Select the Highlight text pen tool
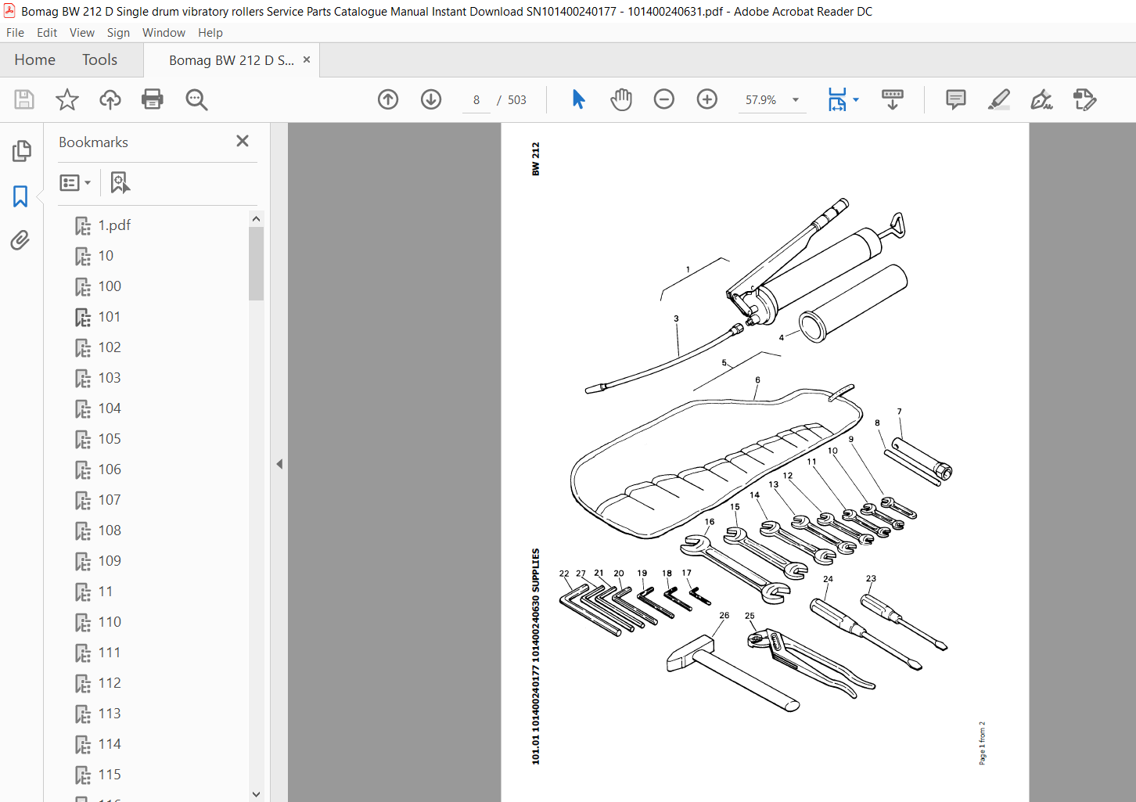This screenshot has height=802, width=1136. [999, 99]
